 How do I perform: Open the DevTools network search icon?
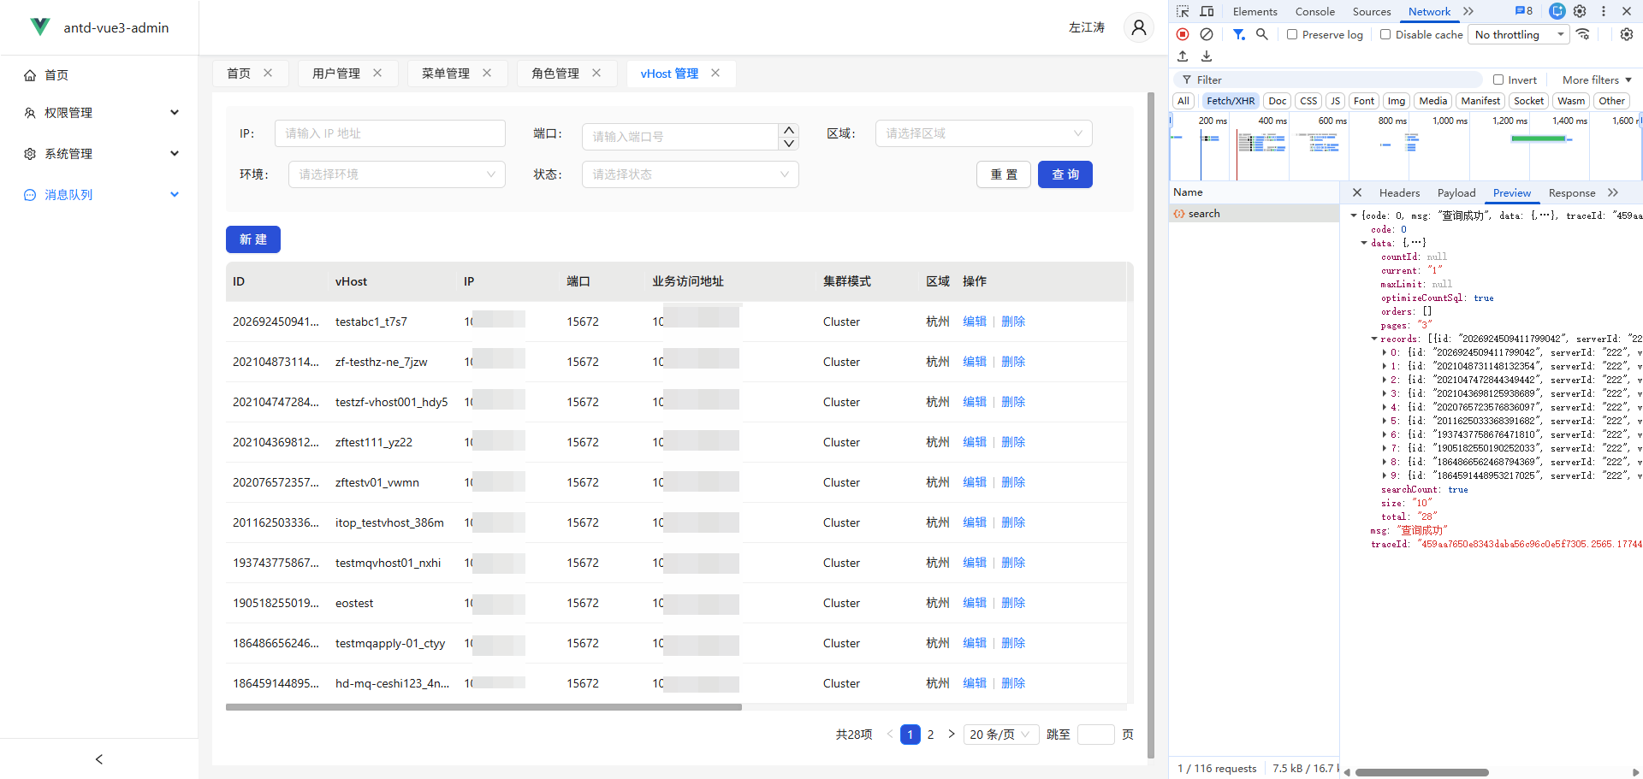(x=1261, y=34)
